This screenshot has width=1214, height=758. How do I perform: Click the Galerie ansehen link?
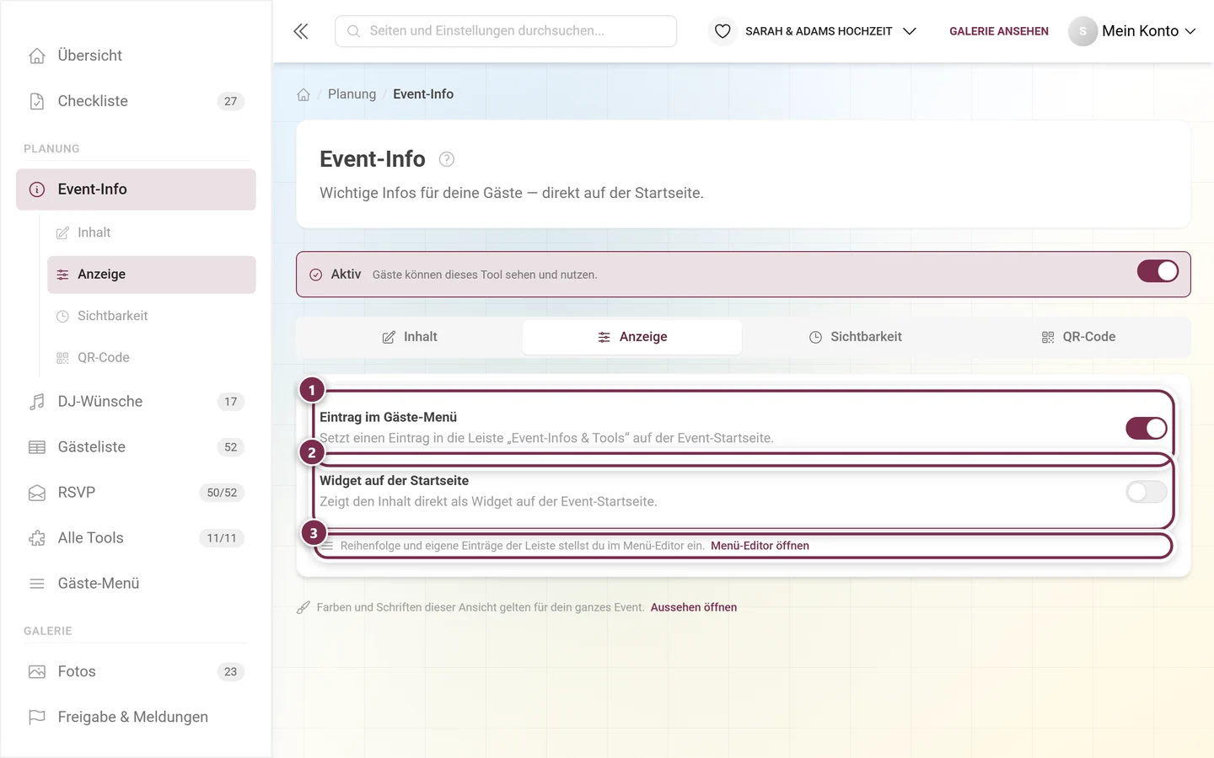999,31
